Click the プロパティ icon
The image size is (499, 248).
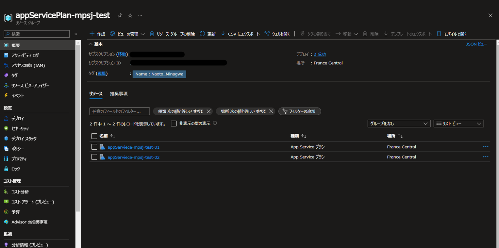6,159
